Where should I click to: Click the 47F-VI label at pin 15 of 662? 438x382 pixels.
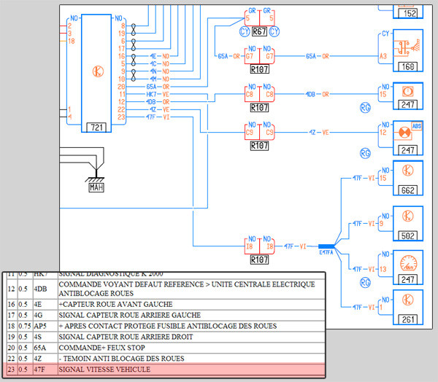(364, 178)
